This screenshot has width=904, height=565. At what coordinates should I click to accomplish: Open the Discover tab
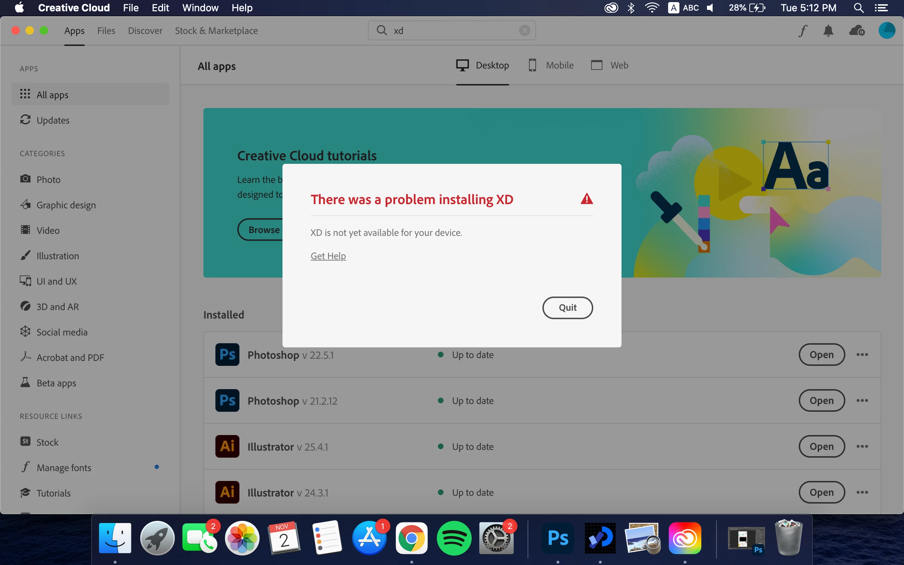click(x=145, y=31)
